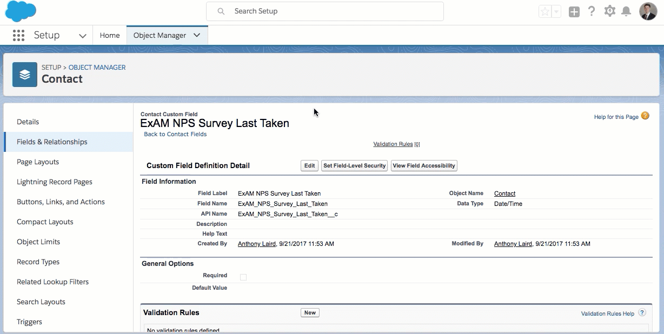This screenshot has height=334, width=664.
Task: Open Compact Layouts section
Action: [x=68, y=222]
